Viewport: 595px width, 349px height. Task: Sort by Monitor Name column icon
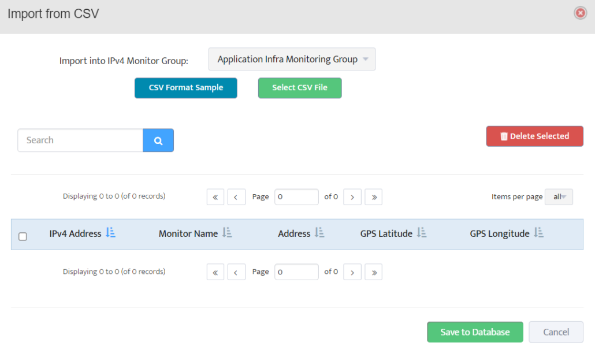(227, 233)
